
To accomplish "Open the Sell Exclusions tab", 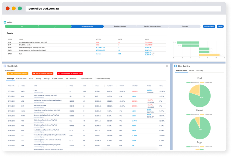I will point(71,78).
